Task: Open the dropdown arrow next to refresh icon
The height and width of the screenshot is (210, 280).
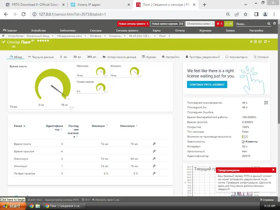Action: (269, 42)
